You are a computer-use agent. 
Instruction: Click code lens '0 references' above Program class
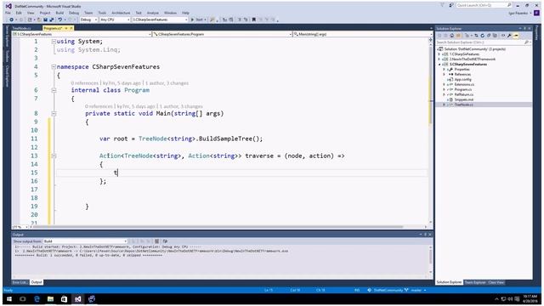pyautogui.click(x=85, y=83)
